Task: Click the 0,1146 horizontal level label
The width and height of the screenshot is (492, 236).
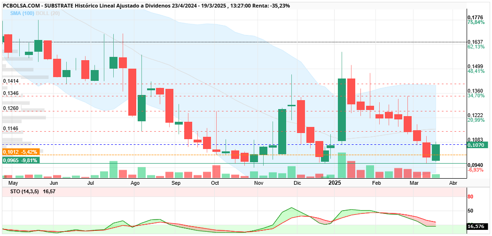Action: (x=11, y=128)
